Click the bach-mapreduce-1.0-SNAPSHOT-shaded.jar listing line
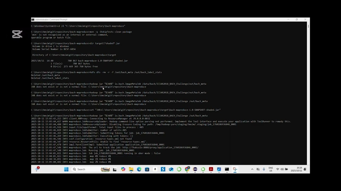Viewport: 341px width, 191px height. (79, 61)
